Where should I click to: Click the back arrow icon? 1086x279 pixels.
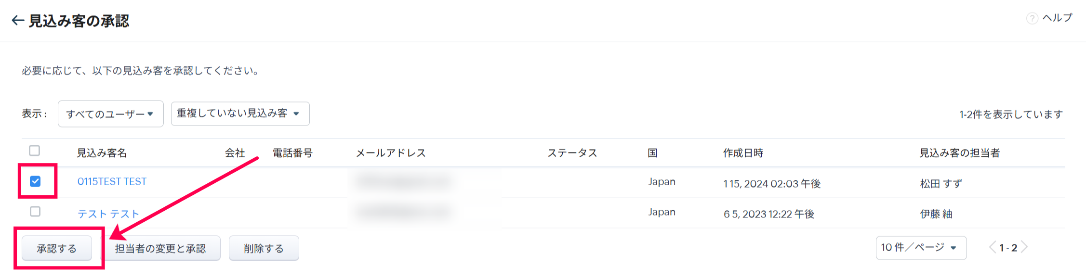pyautogui.click(x=17, y=21)
